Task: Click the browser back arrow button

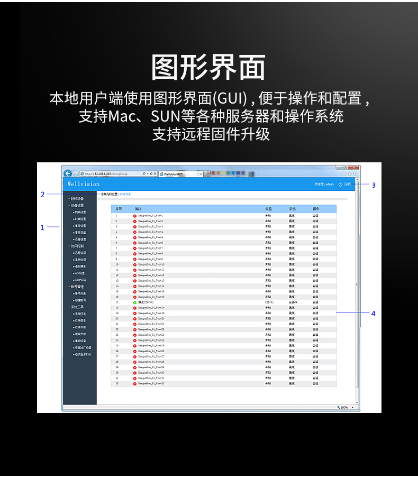Action: 68,173
